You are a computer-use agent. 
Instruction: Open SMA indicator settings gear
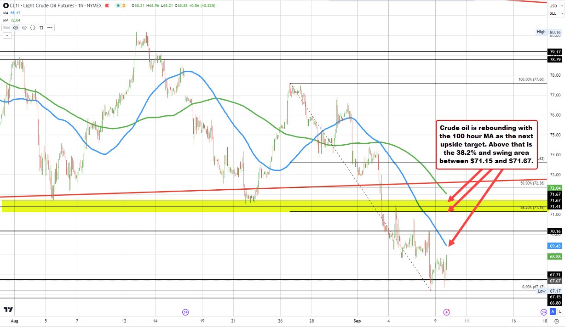pos(24,27)
